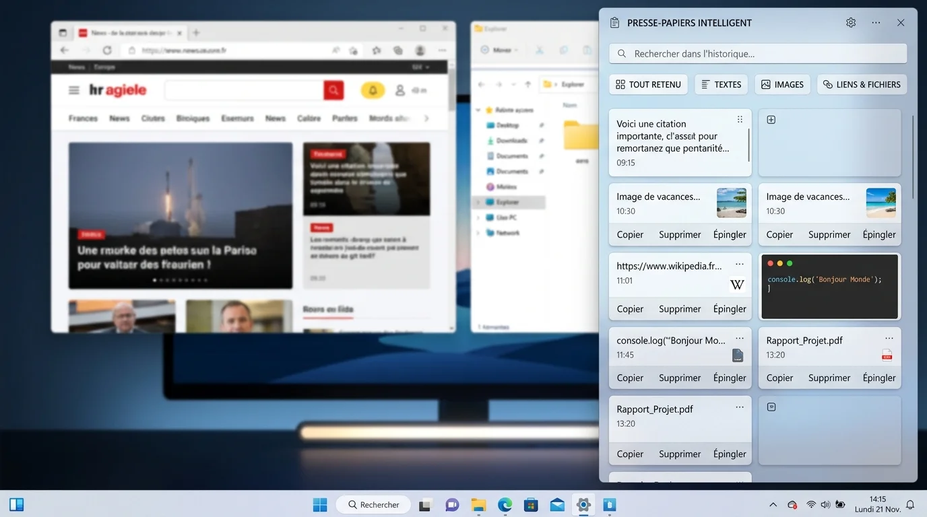Grab the drag handle on the citation card

click(x=740, y=119)
